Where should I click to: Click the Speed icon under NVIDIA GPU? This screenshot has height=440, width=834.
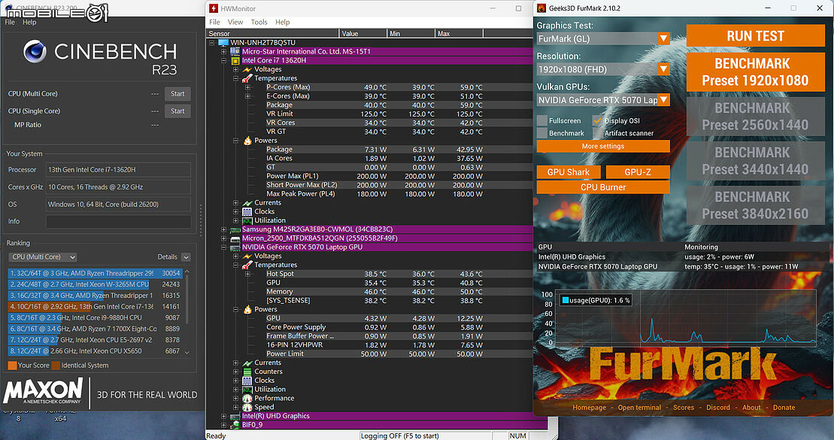click(x=247, y=407)
